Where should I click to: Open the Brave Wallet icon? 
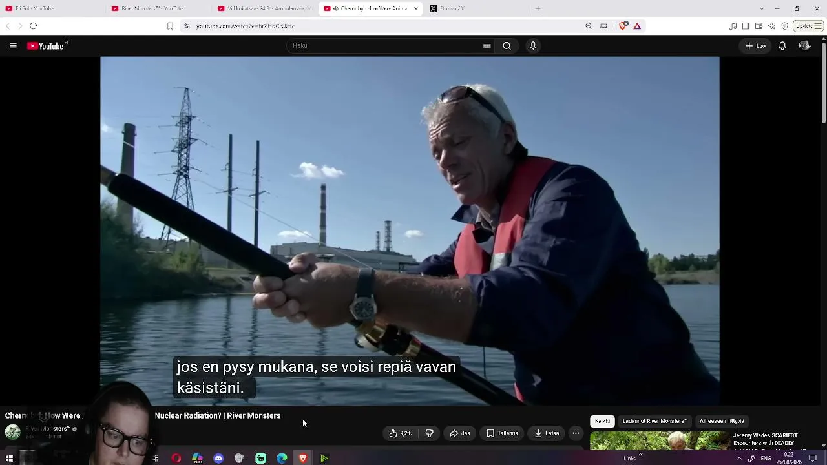[759, 26]
